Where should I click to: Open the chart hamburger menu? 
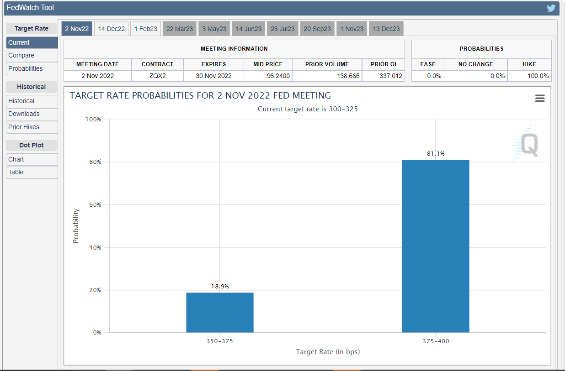[540, 98]
